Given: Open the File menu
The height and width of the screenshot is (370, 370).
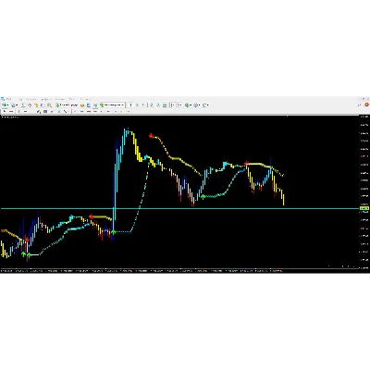Looking at the screenshot, I should [8, 99].
